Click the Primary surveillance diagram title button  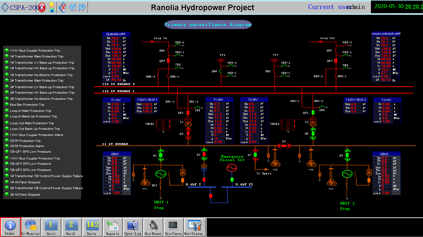(x=208, y=25)
